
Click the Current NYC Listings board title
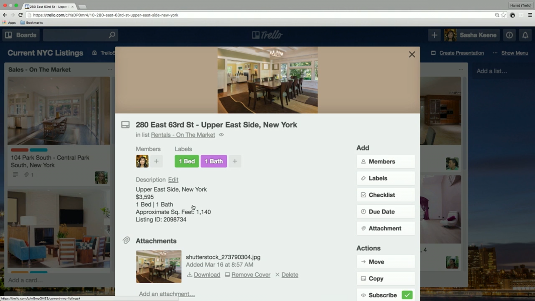coord(45,53)
